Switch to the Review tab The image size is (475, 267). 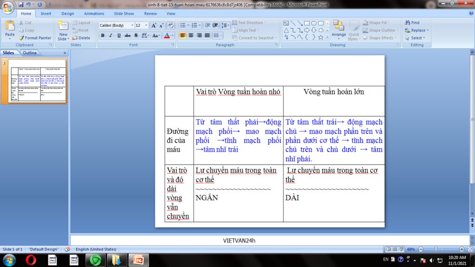point(150,13)
